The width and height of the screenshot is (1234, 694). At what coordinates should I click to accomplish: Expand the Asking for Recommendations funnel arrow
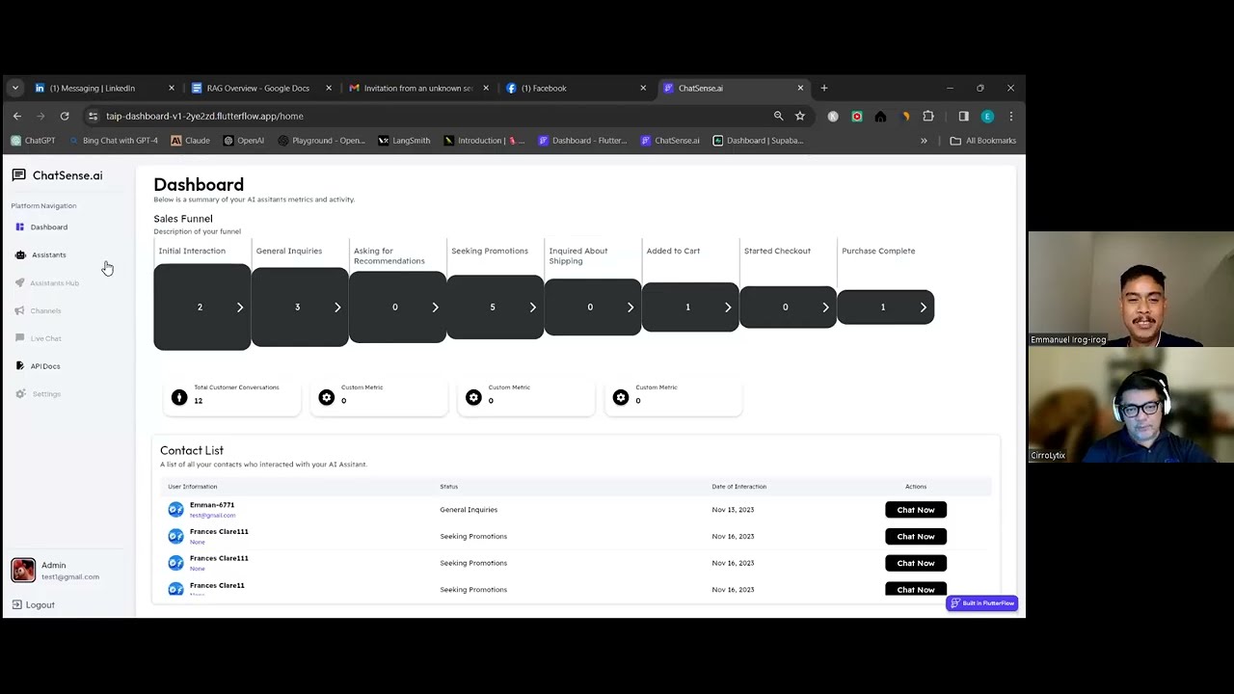click(435, 307)
